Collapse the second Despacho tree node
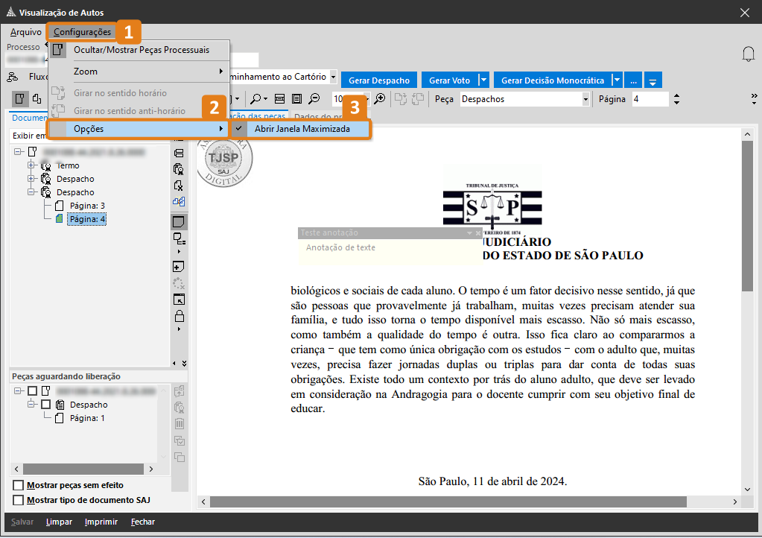The height and width of the screenshot is (538, 762). 31,192
